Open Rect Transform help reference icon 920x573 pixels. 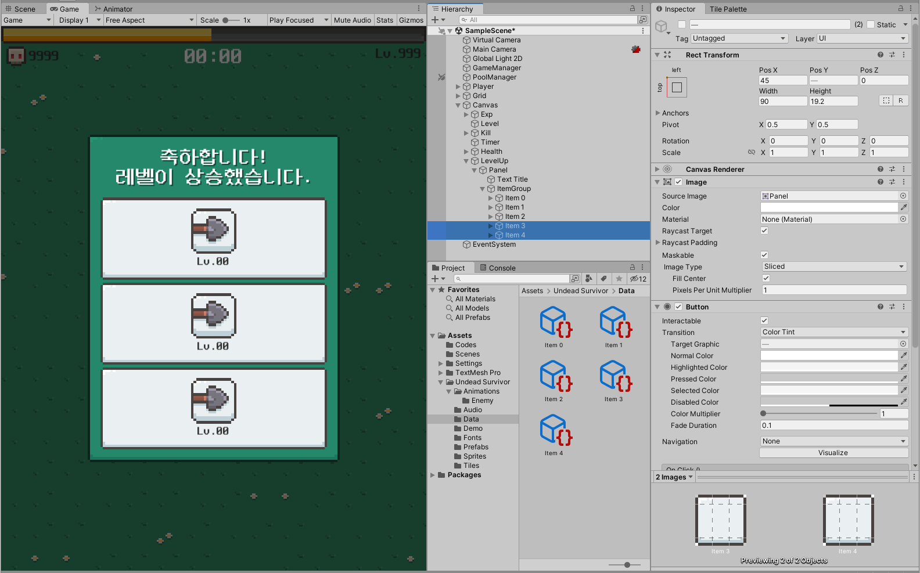(881, 55)
